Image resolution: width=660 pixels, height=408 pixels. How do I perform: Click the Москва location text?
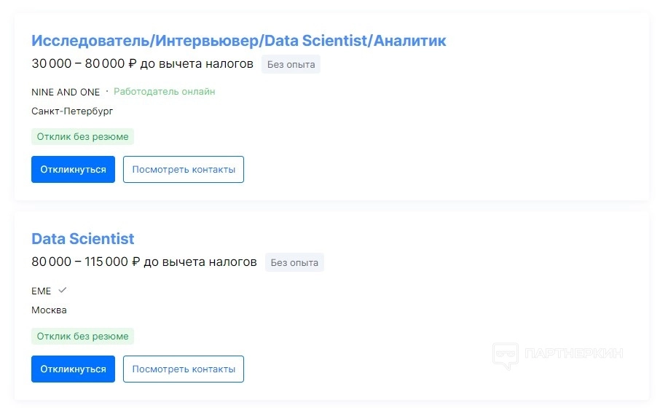coord(49,310)
